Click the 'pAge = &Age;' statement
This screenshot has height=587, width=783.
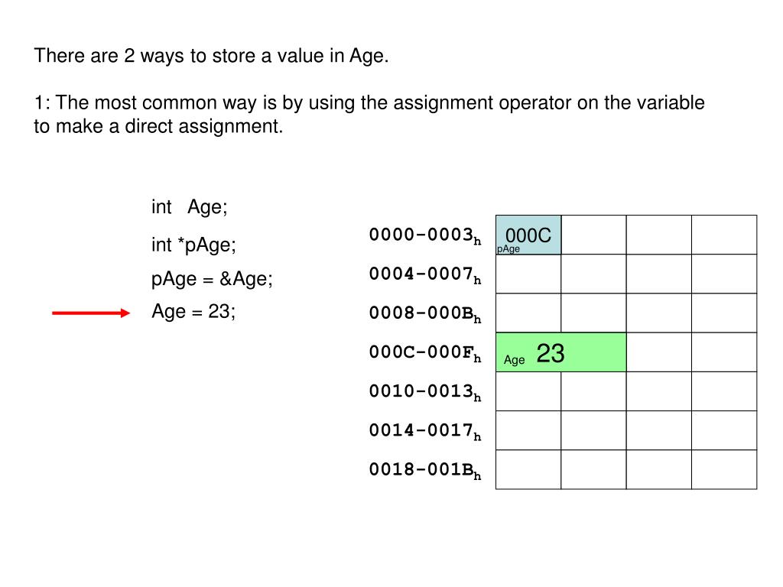[x=213, y=278]
